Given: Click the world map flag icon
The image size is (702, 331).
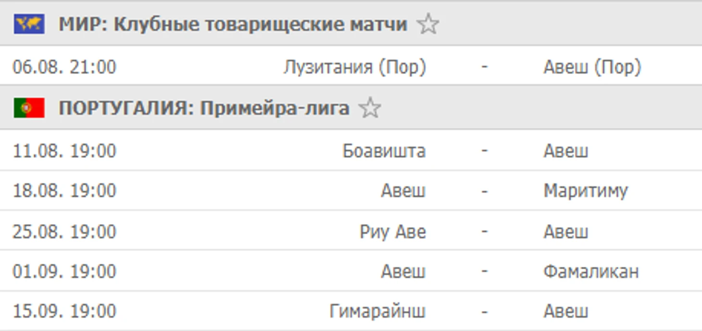Looking at the screenshot, I should 29,24.
